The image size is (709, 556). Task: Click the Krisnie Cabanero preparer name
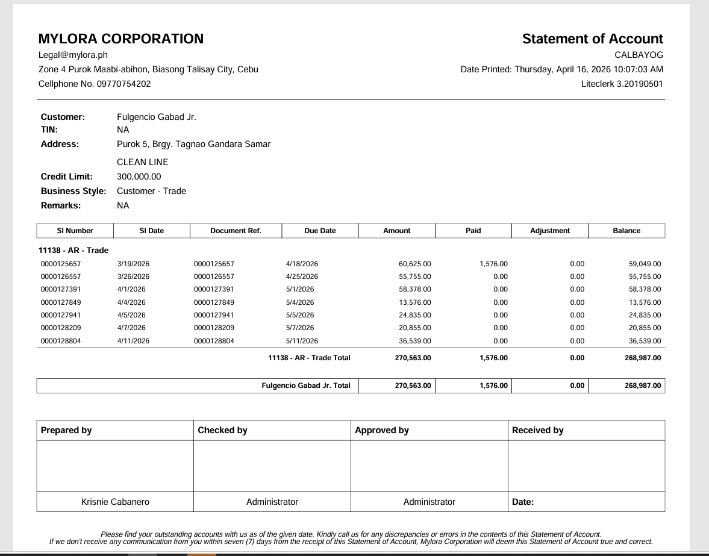[x=115, y=502]
